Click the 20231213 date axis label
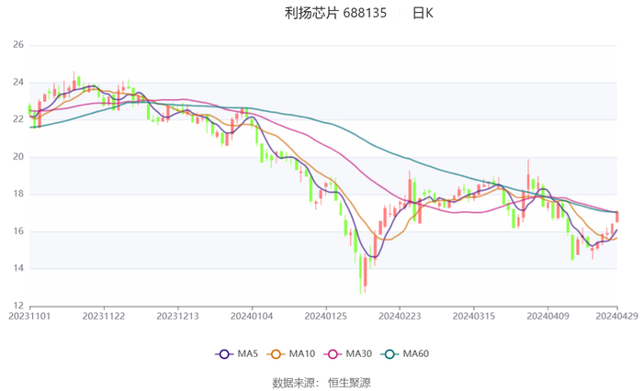643x391 pixels. coord(177,316)
